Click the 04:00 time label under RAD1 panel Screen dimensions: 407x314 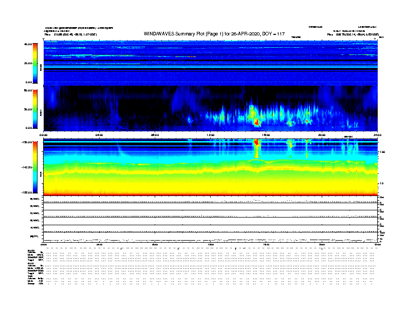coord(99,135)
